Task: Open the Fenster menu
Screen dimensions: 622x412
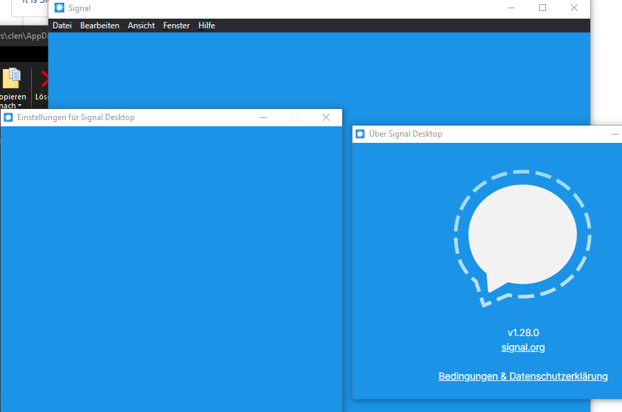Action: pos(176,26)
